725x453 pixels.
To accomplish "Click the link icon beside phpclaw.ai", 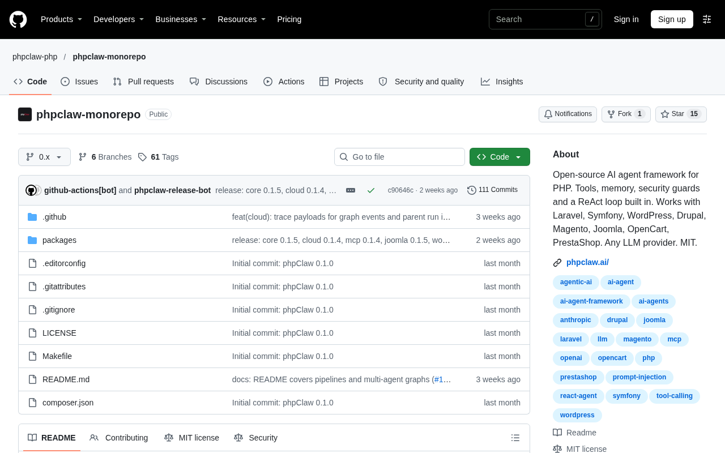I will coord(557,263).
